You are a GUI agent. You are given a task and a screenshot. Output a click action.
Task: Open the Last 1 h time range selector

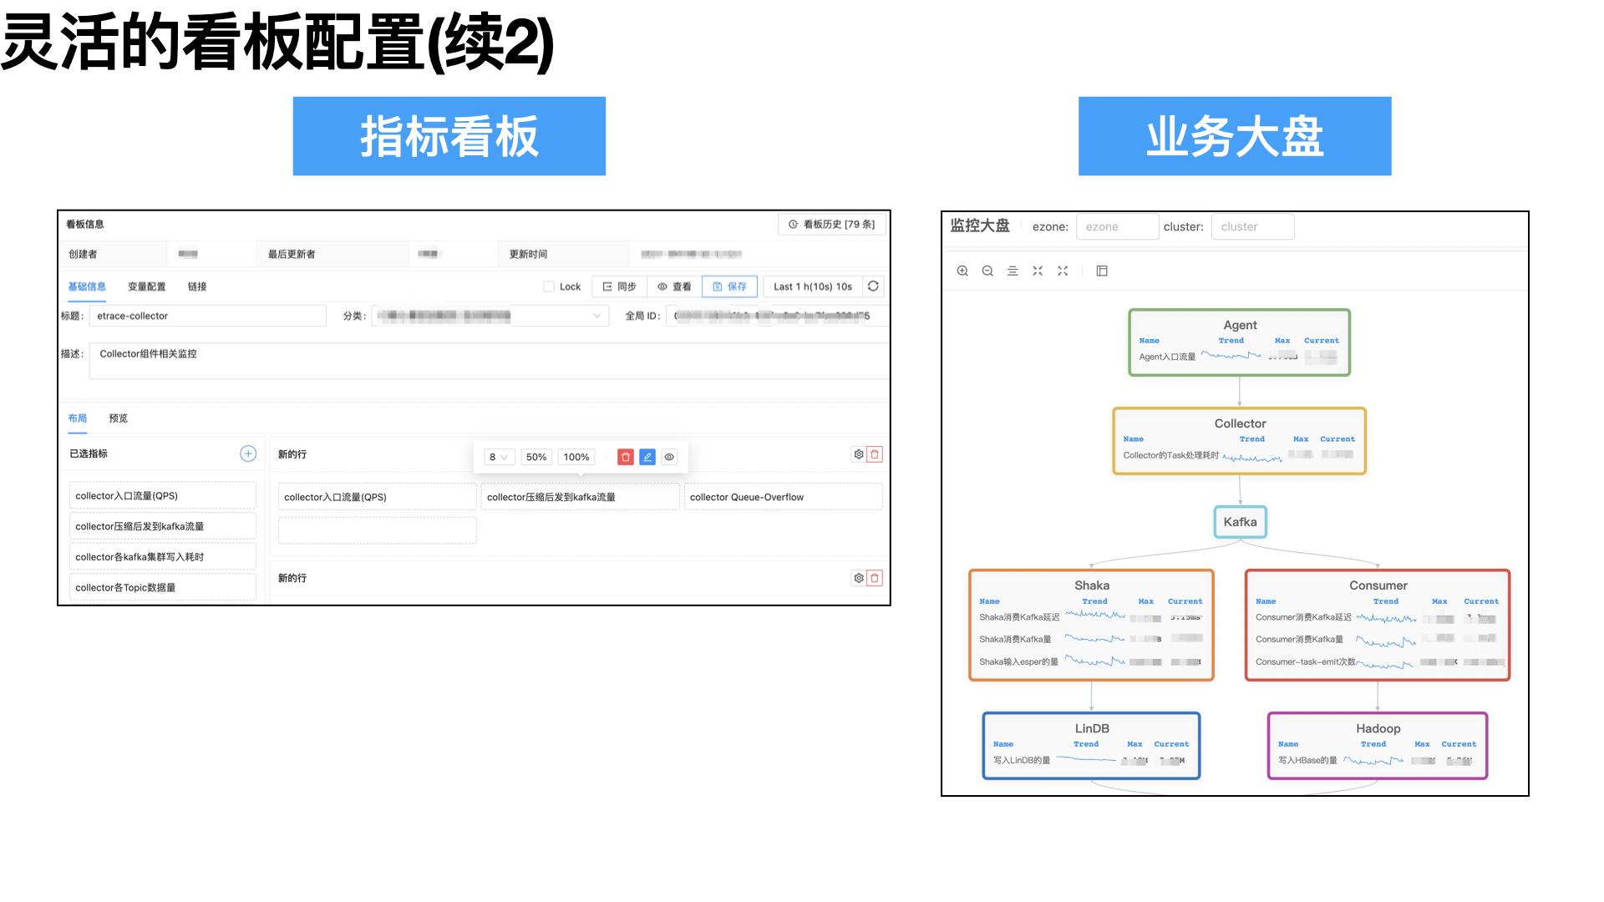(x=812, y=286)
